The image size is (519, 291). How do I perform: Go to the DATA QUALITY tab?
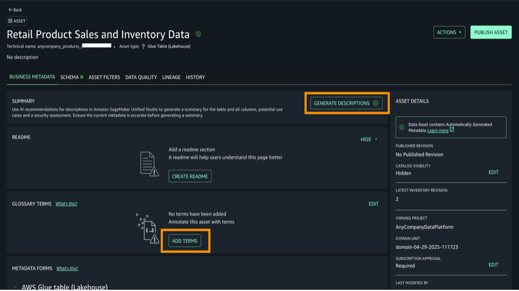(x=141, y=77)
